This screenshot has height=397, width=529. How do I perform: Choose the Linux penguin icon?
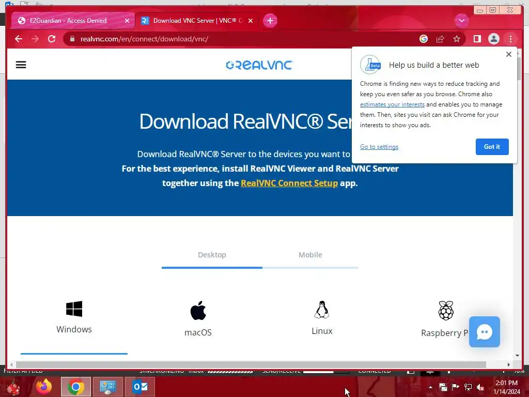coord(322,310)
